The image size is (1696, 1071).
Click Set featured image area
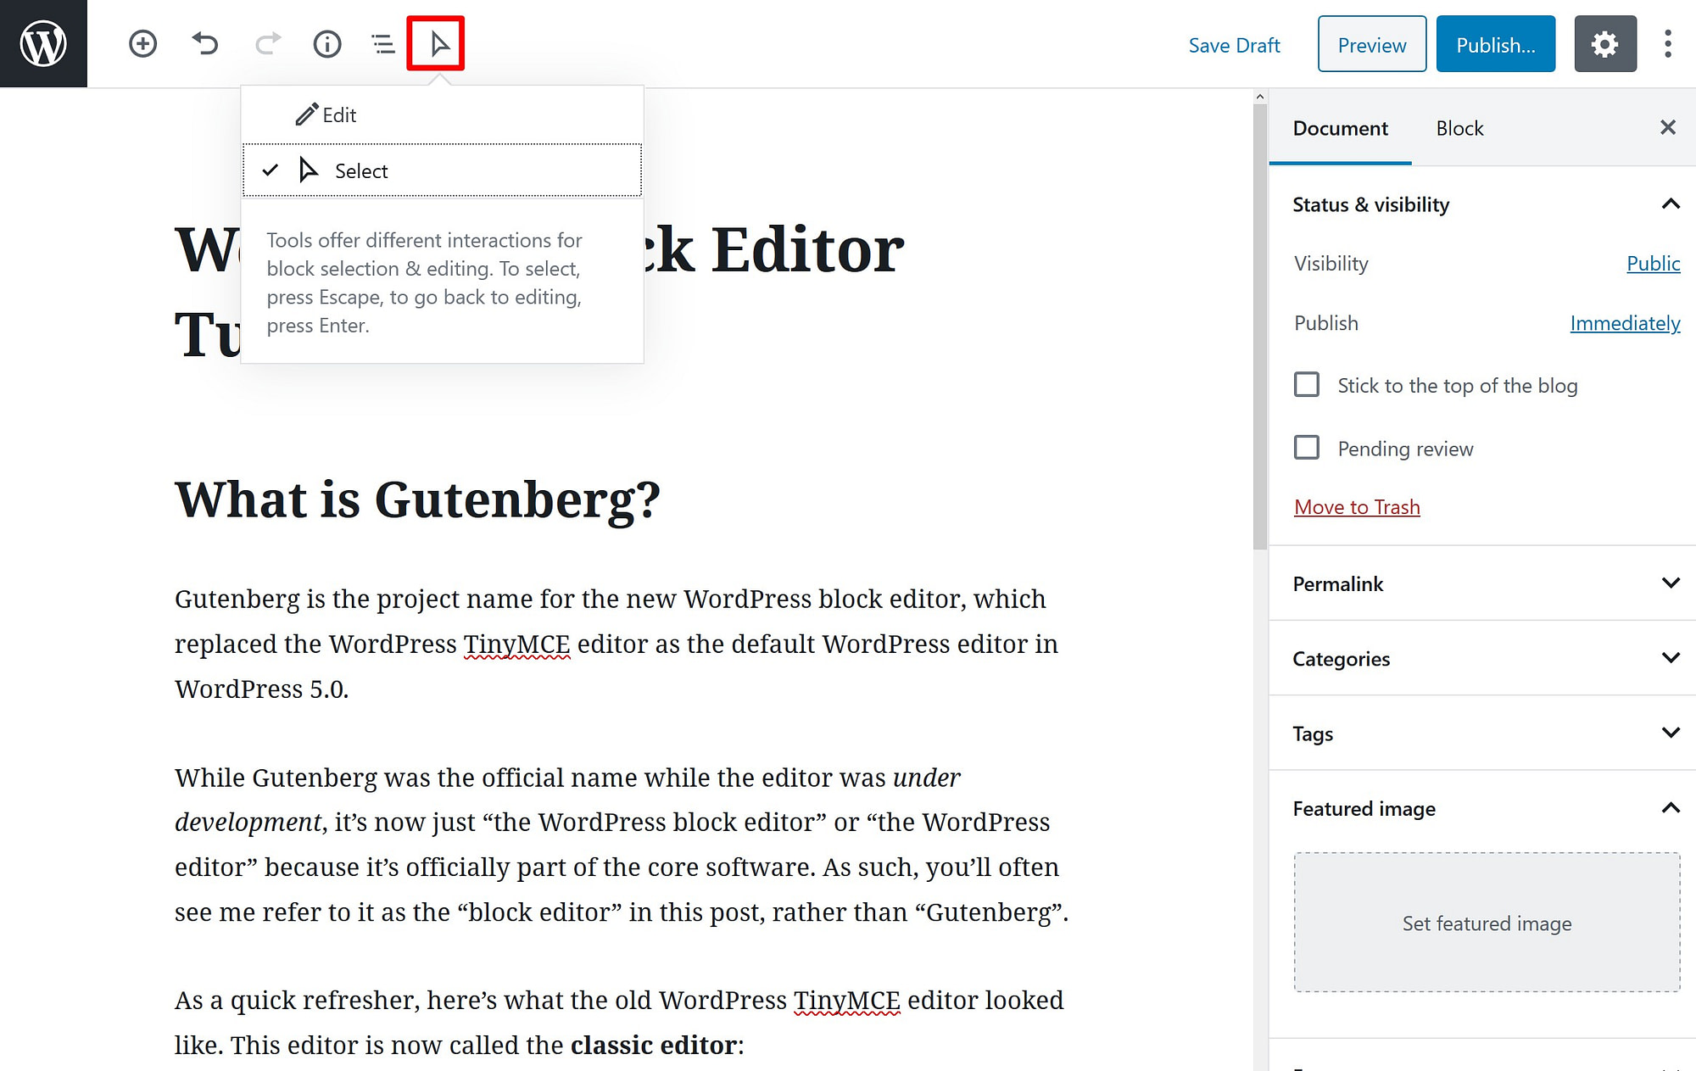(1487, 923)
